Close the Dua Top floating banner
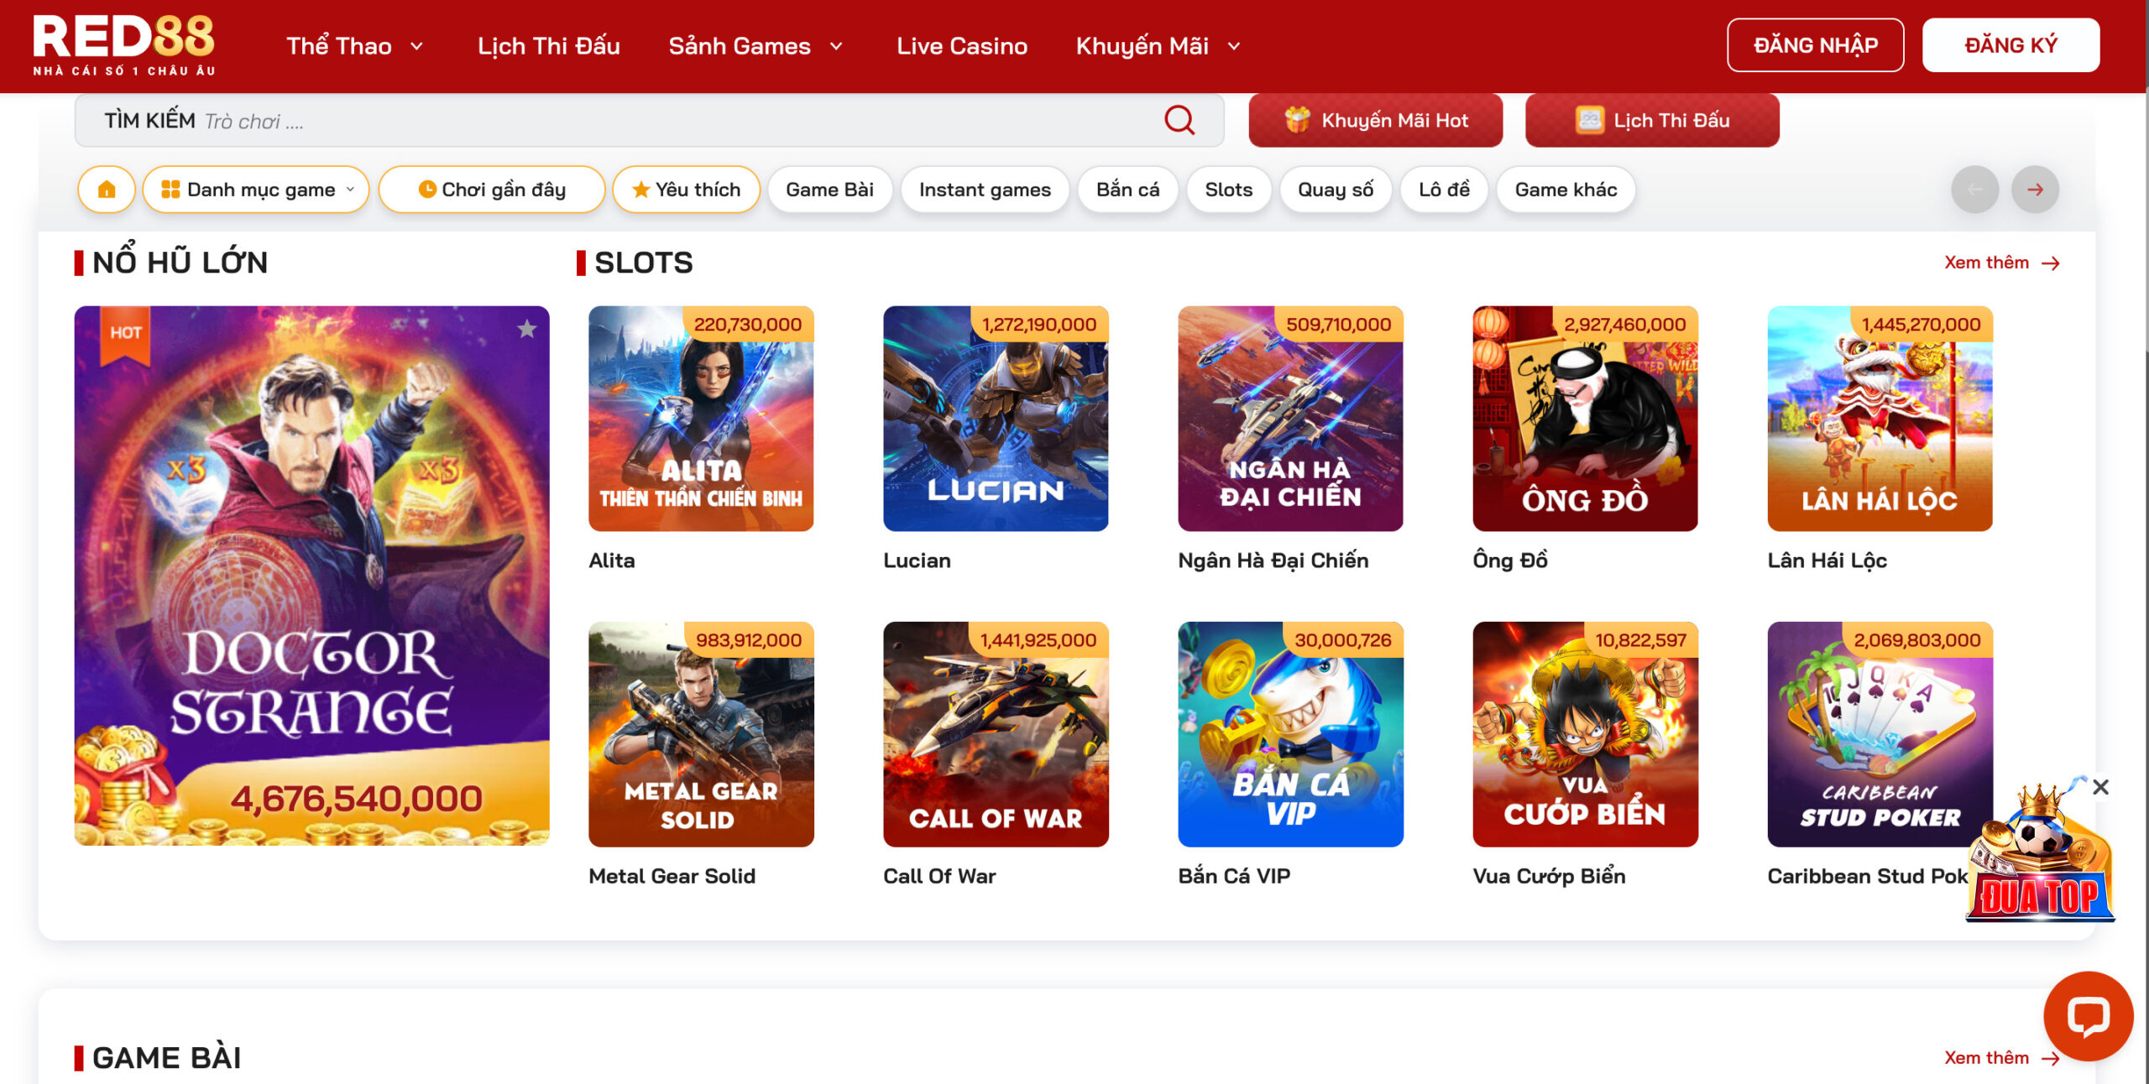The image size is (2149, 1084). coord(2100,787)
